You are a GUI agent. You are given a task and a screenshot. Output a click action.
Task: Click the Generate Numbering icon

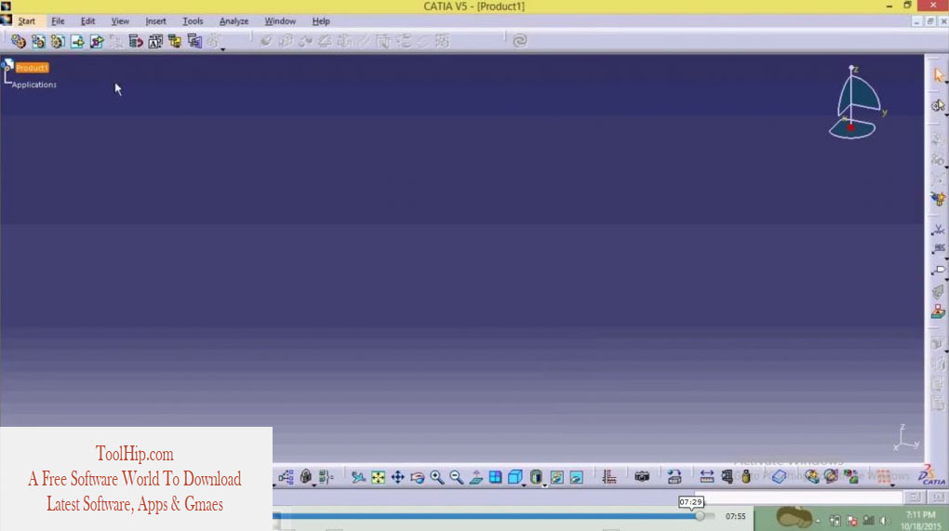[x=155, y=41]
